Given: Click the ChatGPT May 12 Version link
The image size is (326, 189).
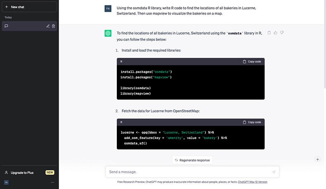Looking at the screenshot, I should [x=252, y=182].
